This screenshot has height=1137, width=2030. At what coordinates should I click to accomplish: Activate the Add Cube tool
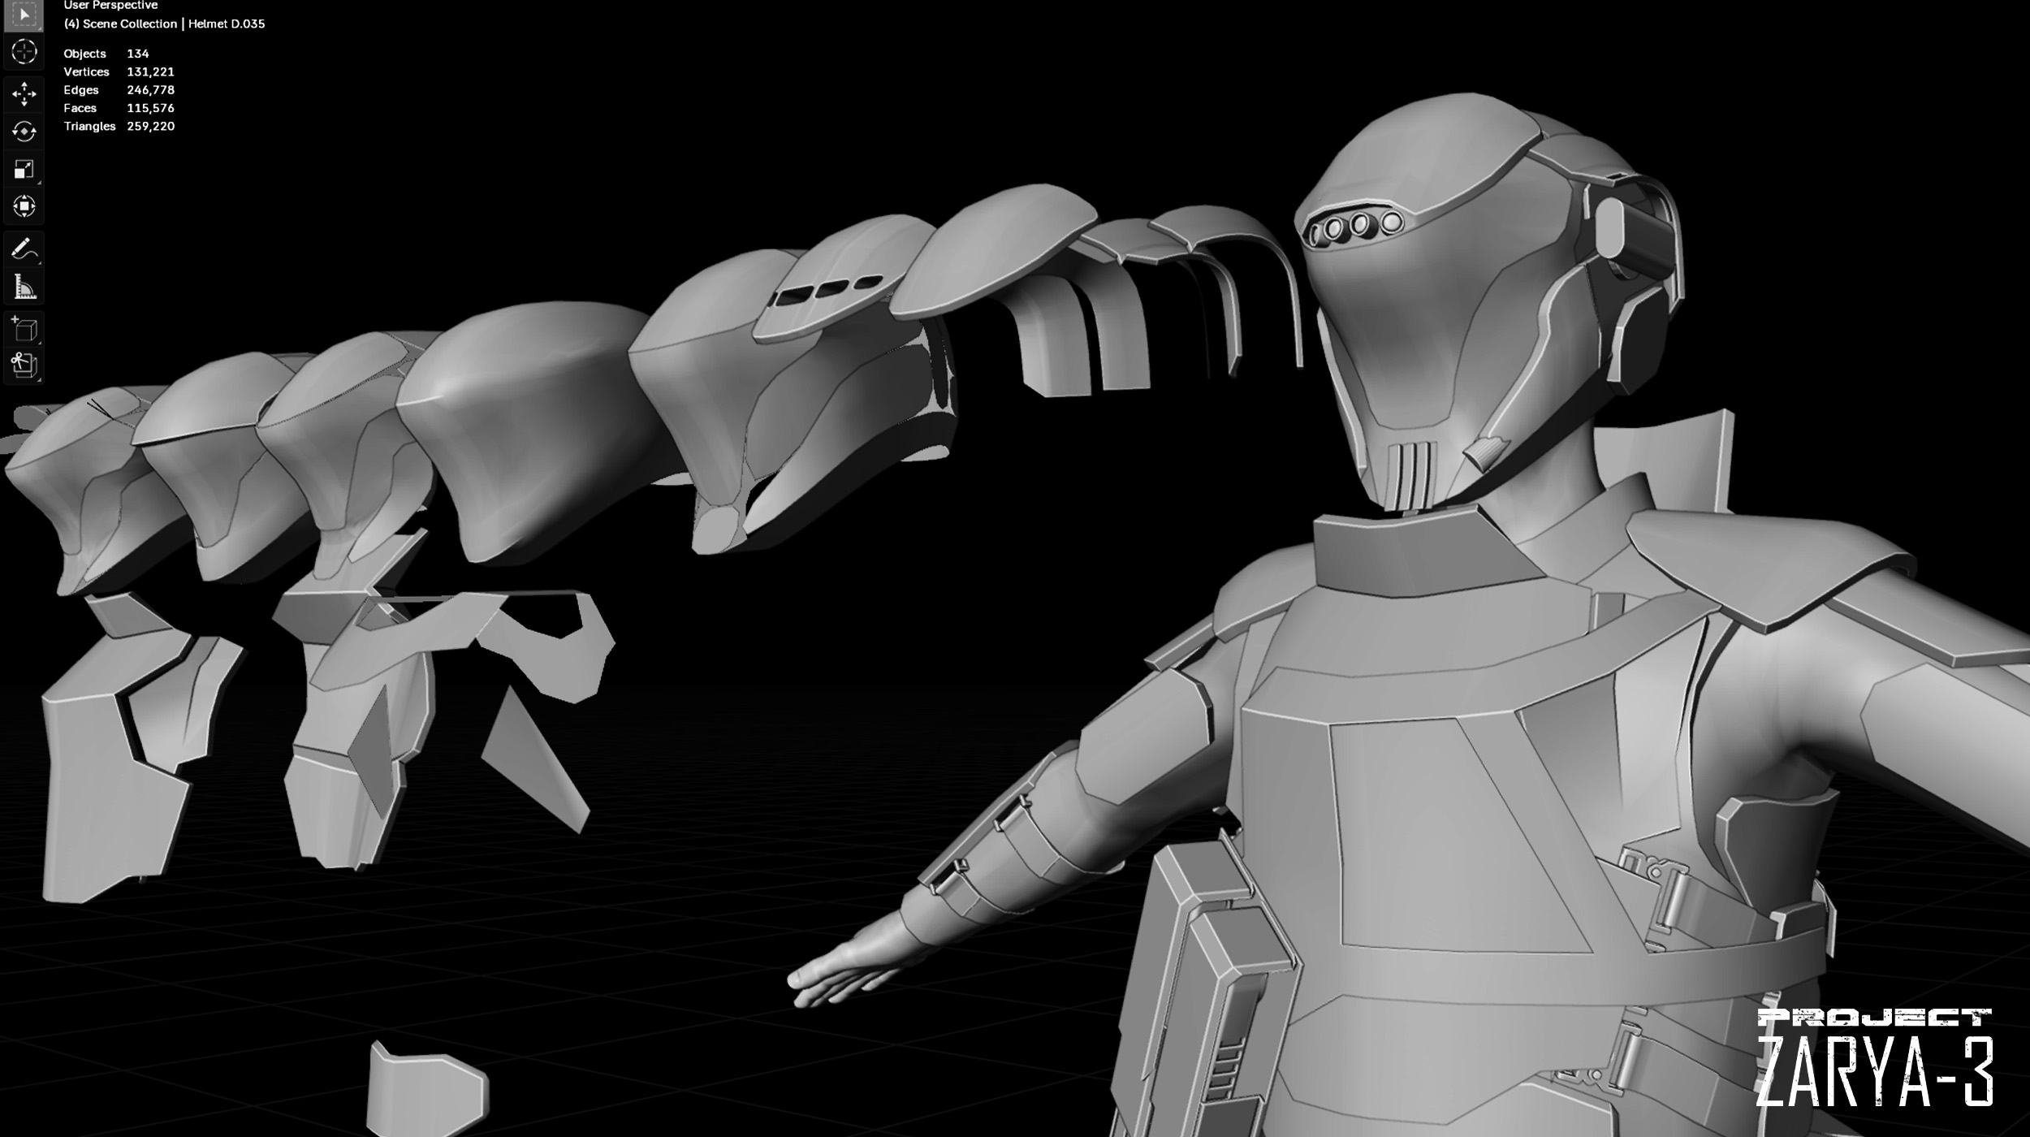pyautogui.click(x=24, y=329)
